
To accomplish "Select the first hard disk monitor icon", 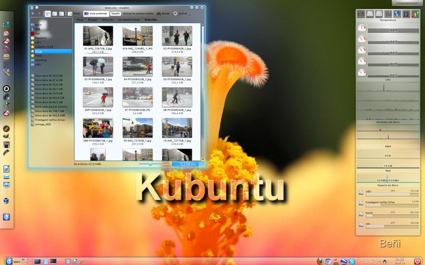I will click(x=370, y=14).
